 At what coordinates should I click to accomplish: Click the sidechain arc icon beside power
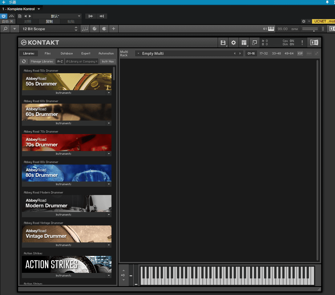click(11, 16)
